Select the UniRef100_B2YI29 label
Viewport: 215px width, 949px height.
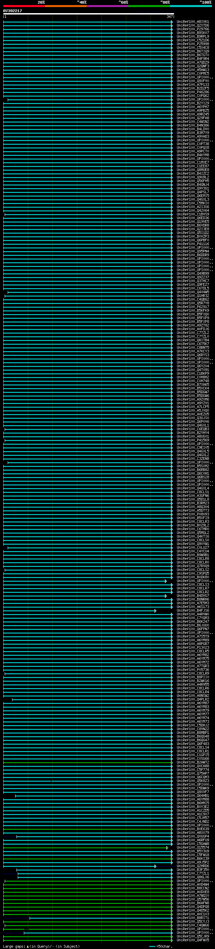pyautogui.click(x=192, y=103)
